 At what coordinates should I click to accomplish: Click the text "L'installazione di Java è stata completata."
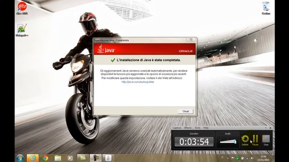tap(149, 60)
